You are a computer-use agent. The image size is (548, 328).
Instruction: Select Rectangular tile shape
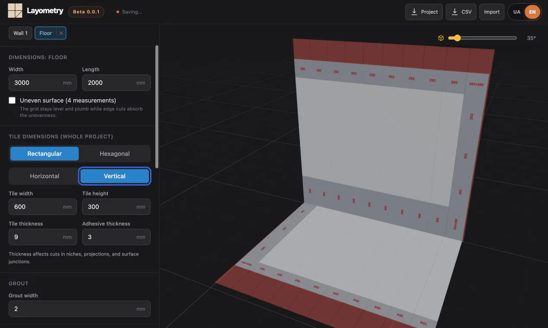tap(44, 154)
